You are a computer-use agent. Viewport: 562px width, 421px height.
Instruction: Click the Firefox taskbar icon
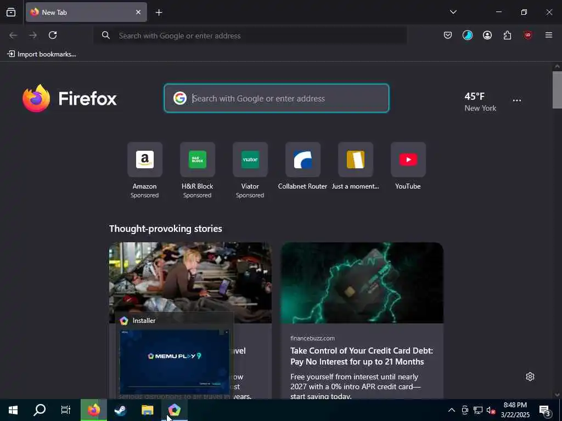coord(93,410)
